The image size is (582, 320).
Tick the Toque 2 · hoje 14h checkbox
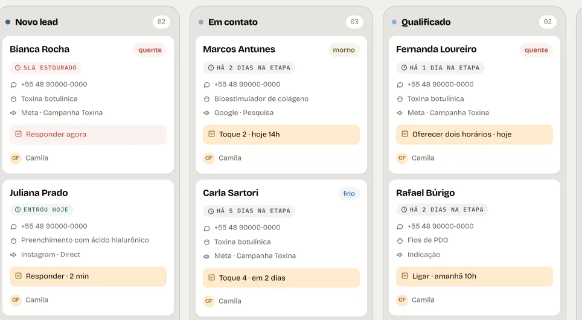click(x=211, y=134)
